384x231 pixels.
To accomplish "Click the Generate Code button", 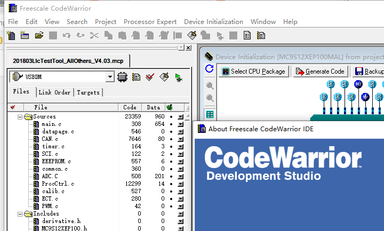I will point(320,71).
